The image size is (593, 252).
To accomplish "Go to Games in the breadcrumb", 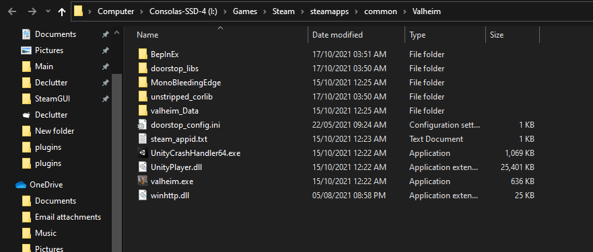I will tap(245, 11).
